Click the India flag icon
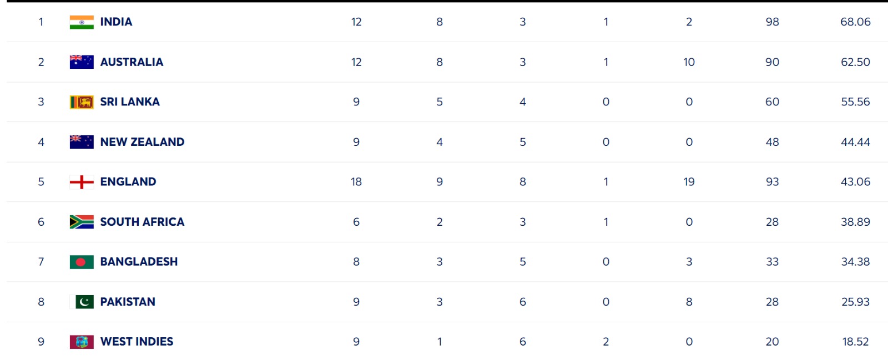This screenshot has height=360, width=888. [x=82, y=22]
